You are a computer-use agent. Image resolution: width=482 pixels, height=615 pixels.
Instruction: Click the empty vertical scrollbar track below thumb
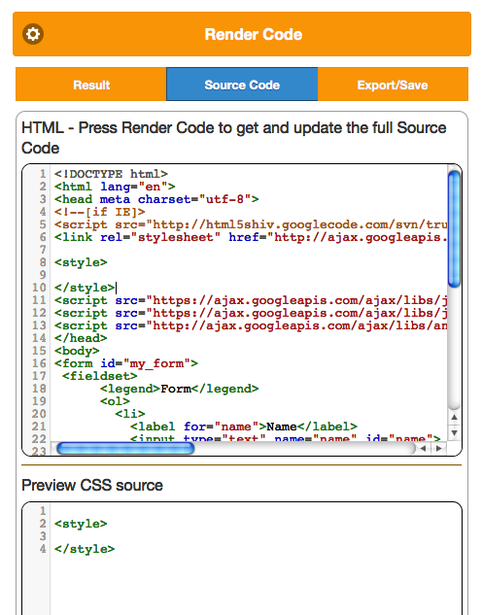pos(454,349)
